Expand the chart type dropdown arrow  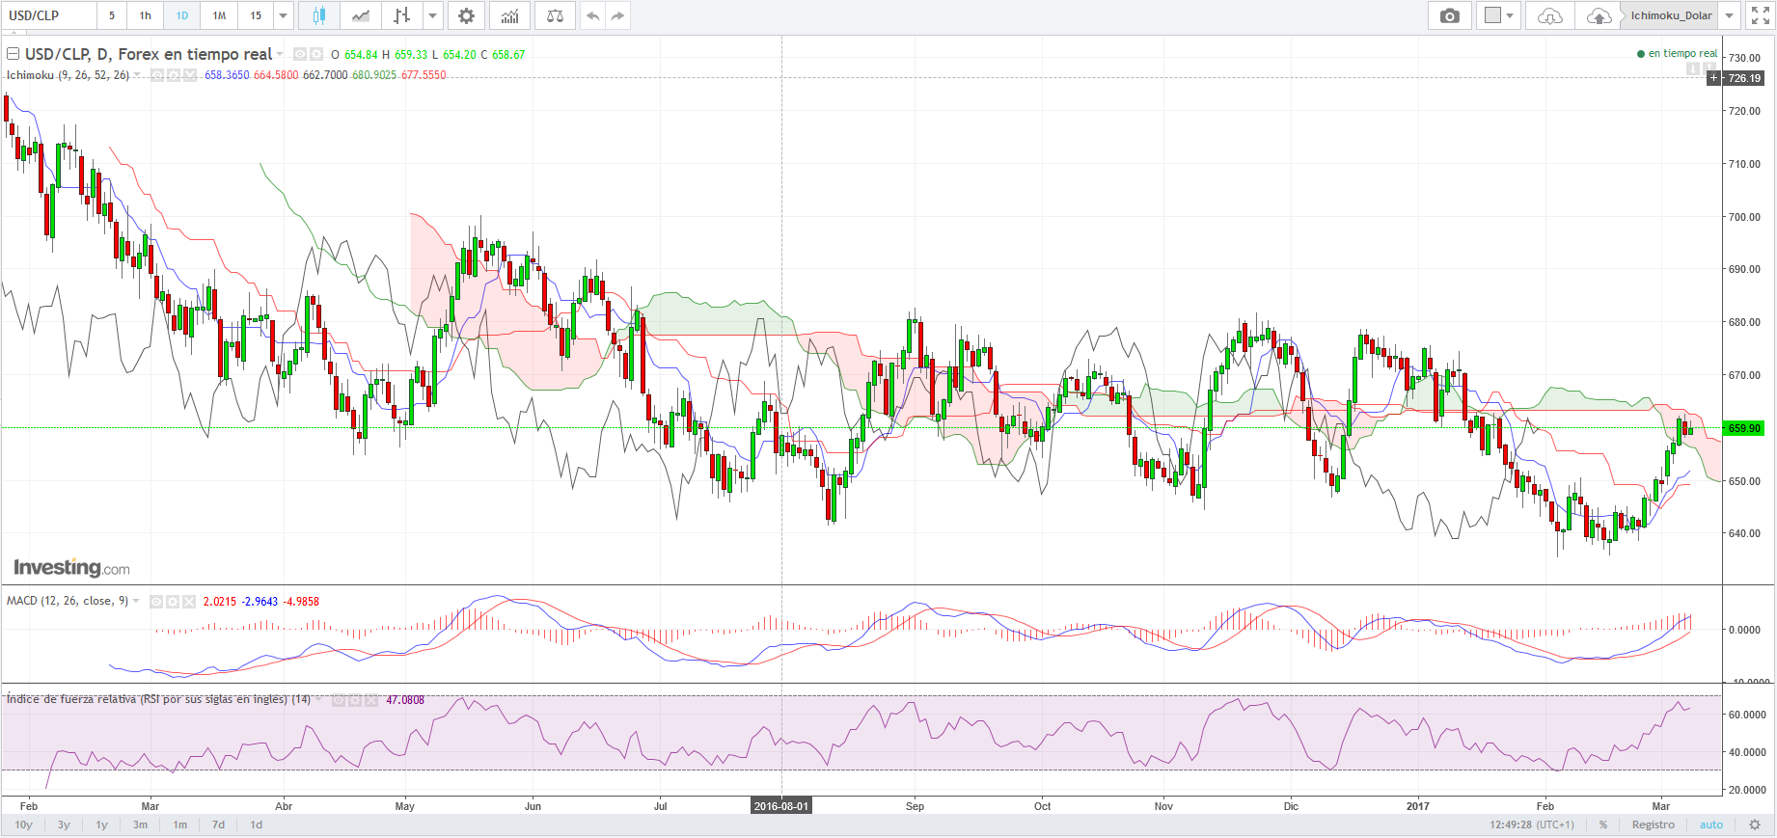coord(433,15)
